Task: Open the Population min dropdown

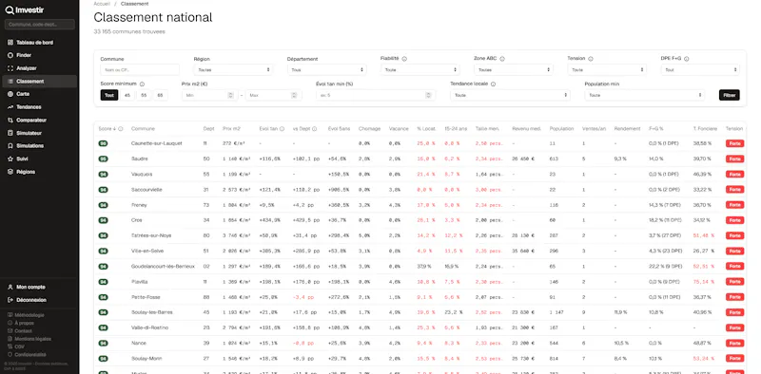Action: coord(645,96)
